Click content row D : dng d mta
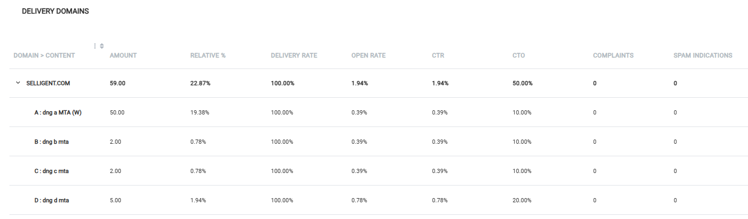This screenshot has height=219, width=748. (51, 200)
